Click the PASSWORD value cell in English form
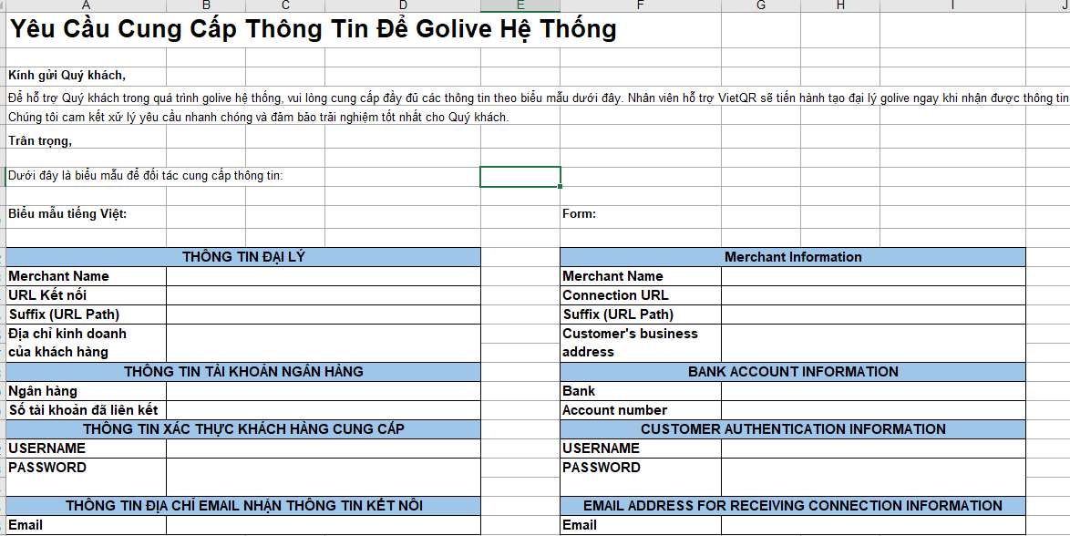This screenshot has width=1070, height=536. tap(873, 478)
